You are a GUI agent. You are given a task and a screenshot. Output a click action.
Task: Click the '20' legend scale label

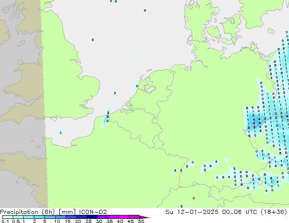click(78, 221)
